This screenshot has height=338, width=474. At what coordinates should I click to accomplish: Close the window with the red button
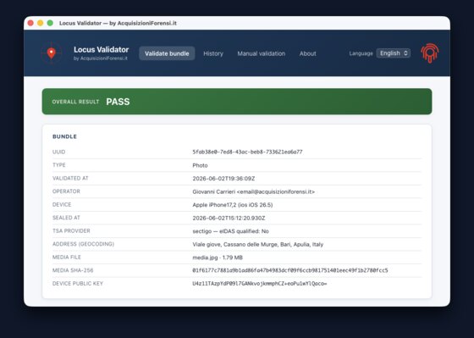pos(30,23)
